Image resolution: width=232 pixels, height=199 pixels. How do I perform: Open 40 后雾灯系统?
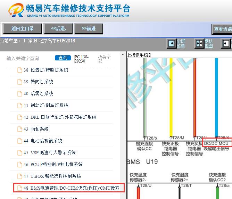click(42, 93)
